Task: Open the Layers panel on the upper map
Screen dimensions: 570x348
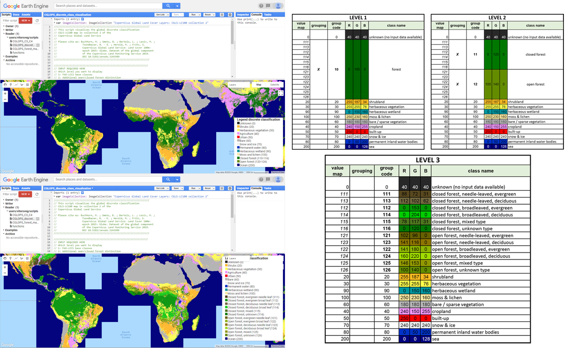Action: [232, 85]
